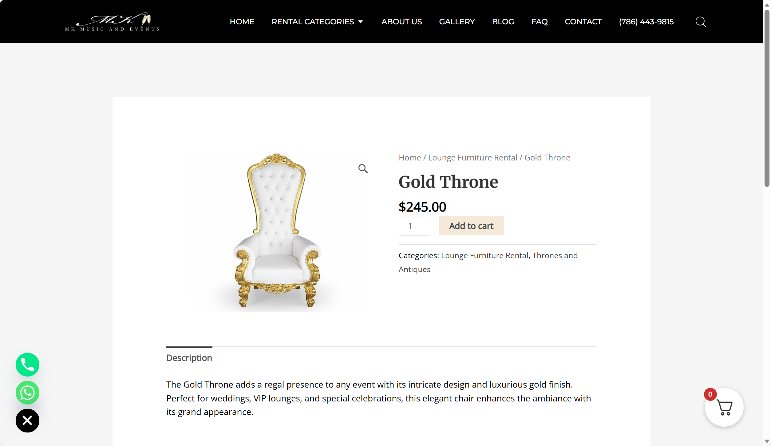Expand the Rental Categories dropdown arrow
The width and height of the screenshot is (771, 446).
tap(361, 22)
